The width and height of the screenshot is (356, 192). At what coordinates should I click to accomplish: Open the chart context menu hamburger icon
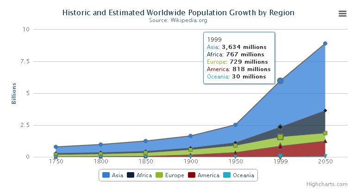[343, 13]
